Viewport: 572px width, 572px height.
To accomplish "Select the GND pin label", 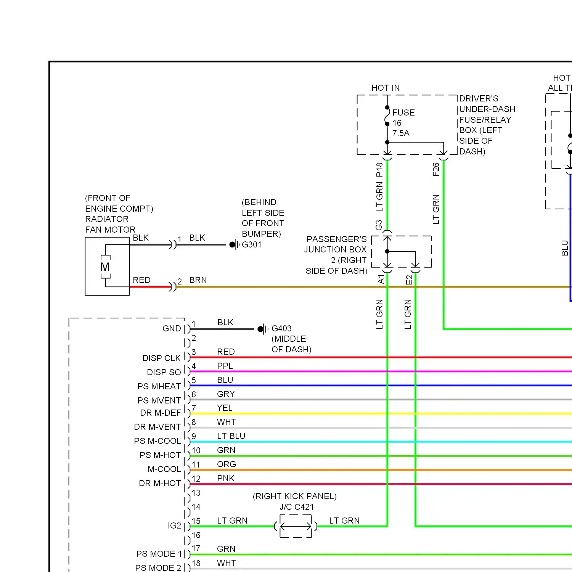I will pos(172,328).
